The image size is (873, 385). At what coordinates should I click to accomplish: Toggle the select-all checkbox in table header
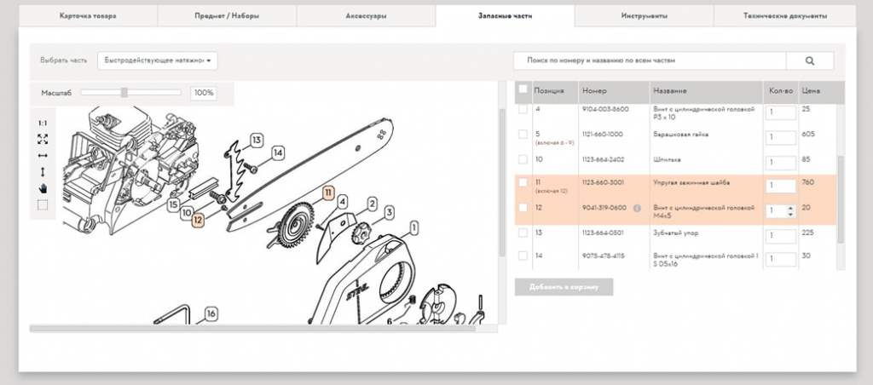coord(523,89)
